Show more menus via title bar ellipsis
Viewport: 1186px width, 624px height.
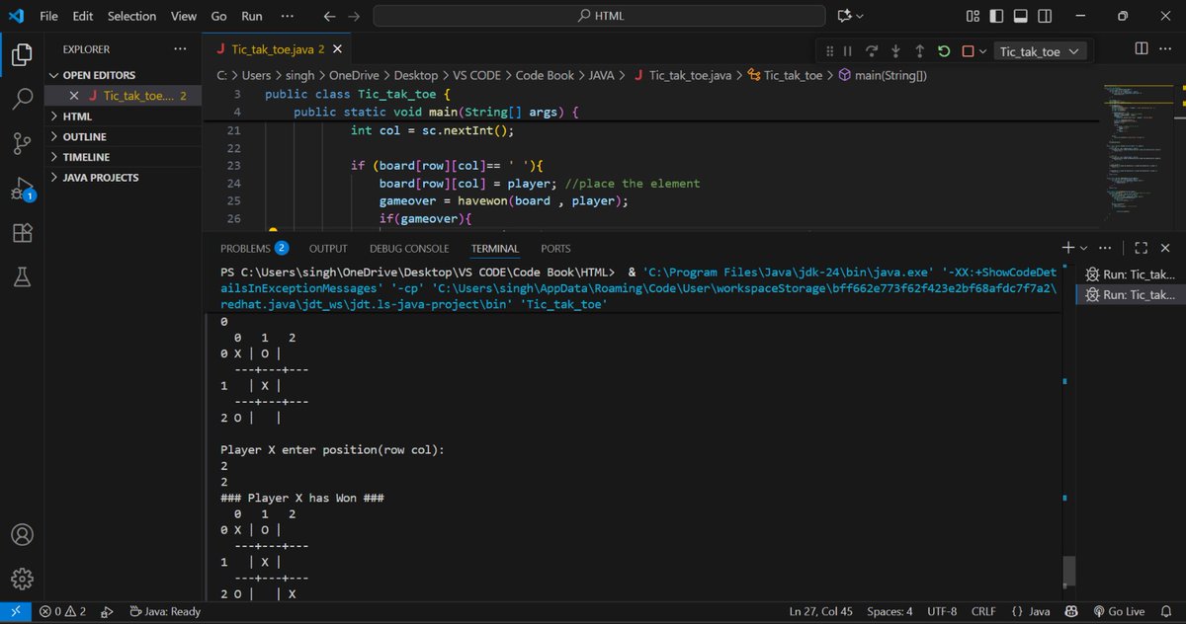click(288, 16)
